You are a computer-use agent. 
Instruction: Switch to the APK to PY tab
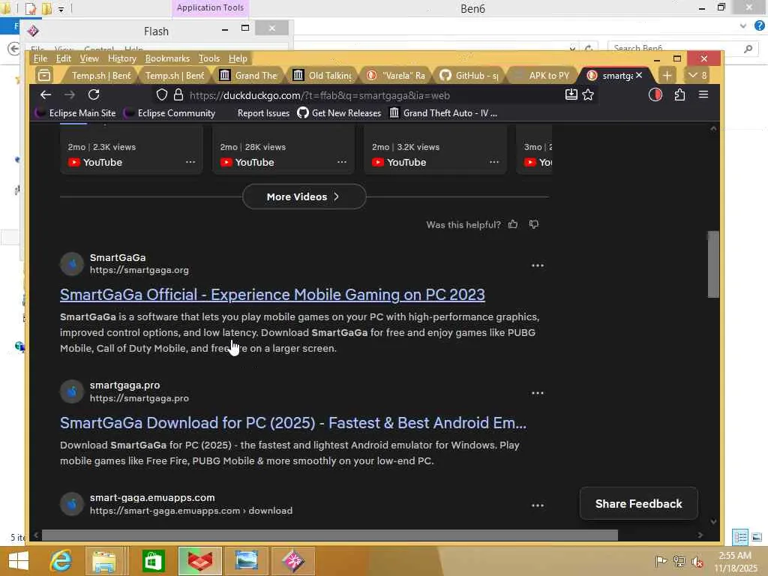point(542,76)
